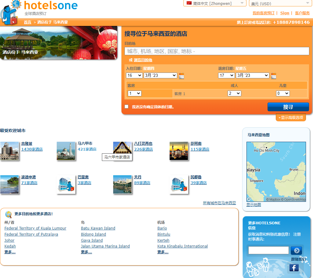Click 更多 under 机场 column

[x=163, y=252]
